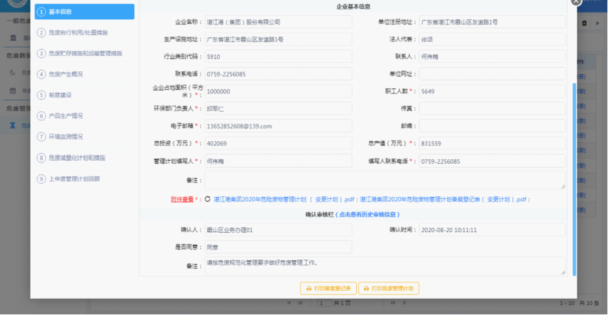Click the 电子邮箱 field
Image resolution: width=608 pixels, height=315 pixels.
278,126
